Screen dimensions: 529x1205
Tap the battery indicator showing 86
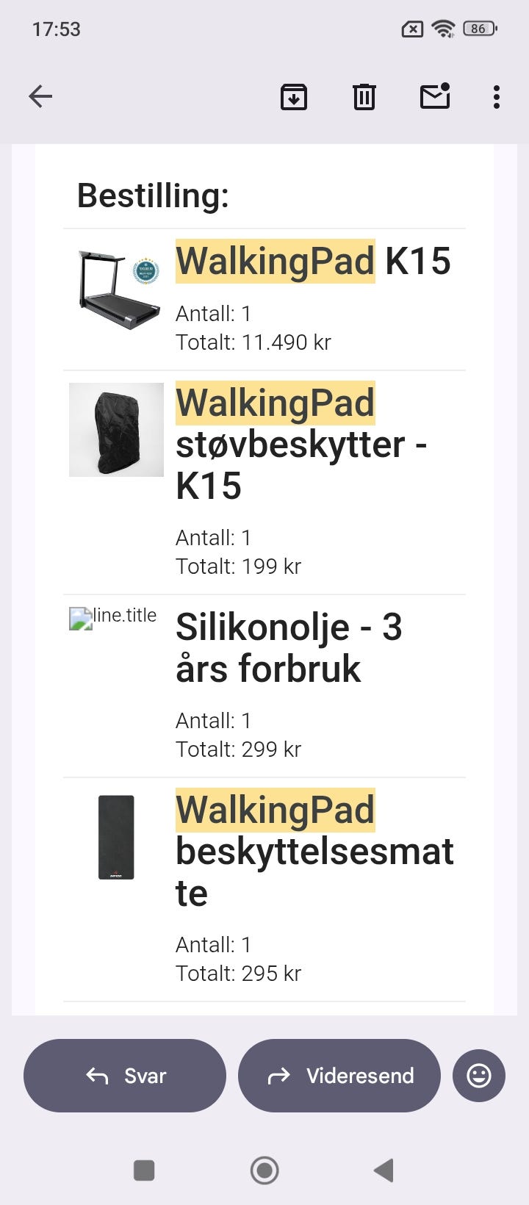(x=479, y=28)
